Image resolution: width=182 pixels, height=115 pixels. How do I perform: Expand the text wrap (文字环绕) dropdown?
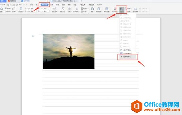click(x=115, y=10)
